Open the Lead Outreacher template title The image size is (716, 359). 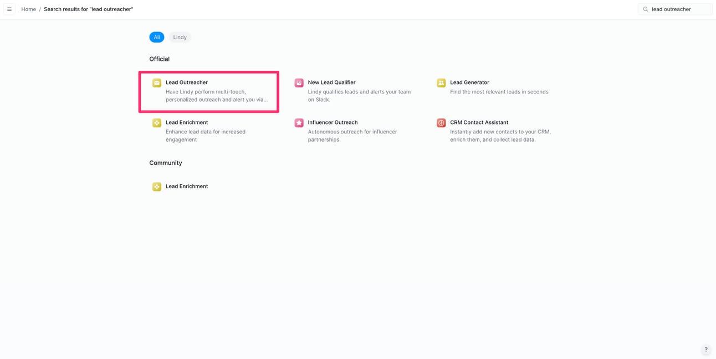(x=187, y=82)
